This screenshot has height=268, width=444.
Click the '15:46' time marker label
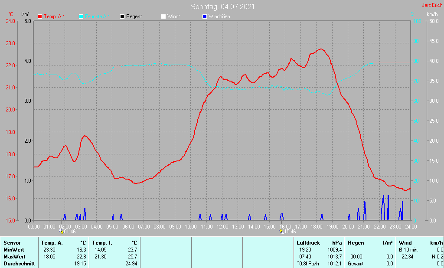pyautogui.click(x=290, y=232)
